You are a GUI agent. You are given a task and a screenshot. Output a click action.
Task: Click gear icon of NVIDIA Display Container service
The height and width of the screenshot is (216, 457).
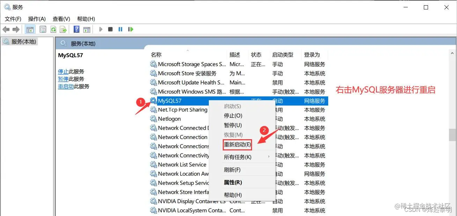pyautogui.click(x=153, y=201)
